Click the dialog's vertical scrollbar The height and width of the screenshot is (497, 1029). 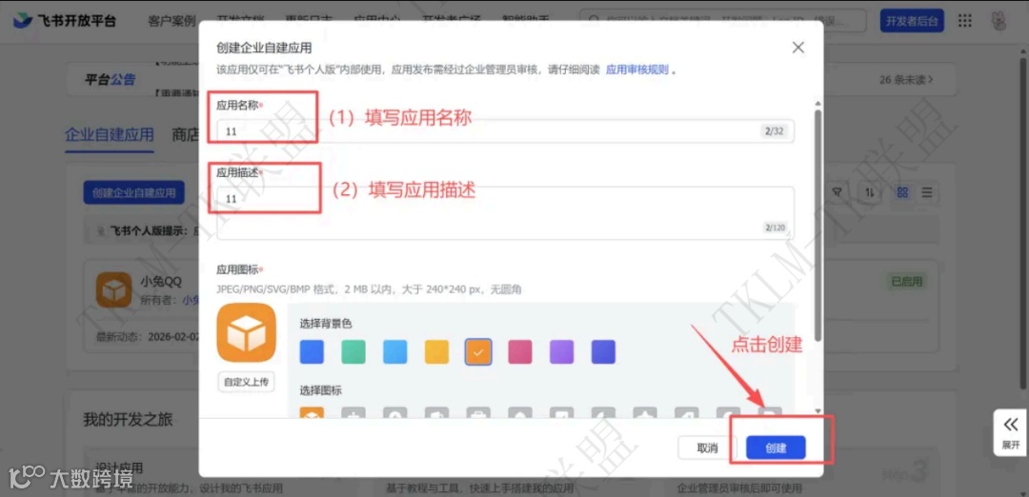point(817,225)
